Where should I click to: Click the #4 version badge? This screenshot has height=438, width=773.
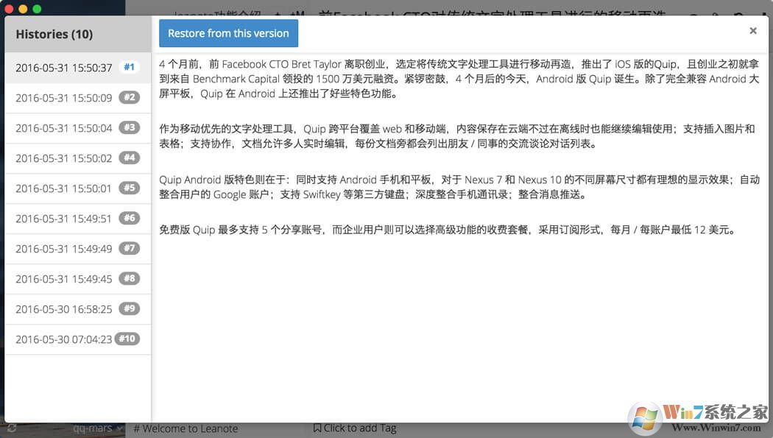(x=129, y=158)
